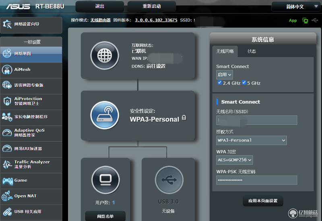
Task: Open the Smart Connect enable dropdown
Action: (x=225, y=75)
